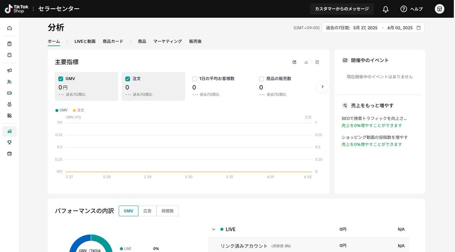The image size is (455, 252).
Task: Open the Help question mark icon
Action: tap(403, 9)
